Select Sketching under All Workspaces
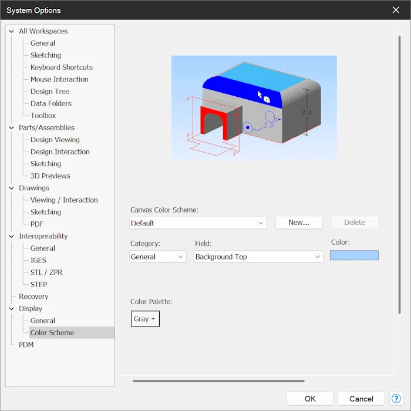Image resolution: width=411 pixels, height=411 pixels. [46, 55]
